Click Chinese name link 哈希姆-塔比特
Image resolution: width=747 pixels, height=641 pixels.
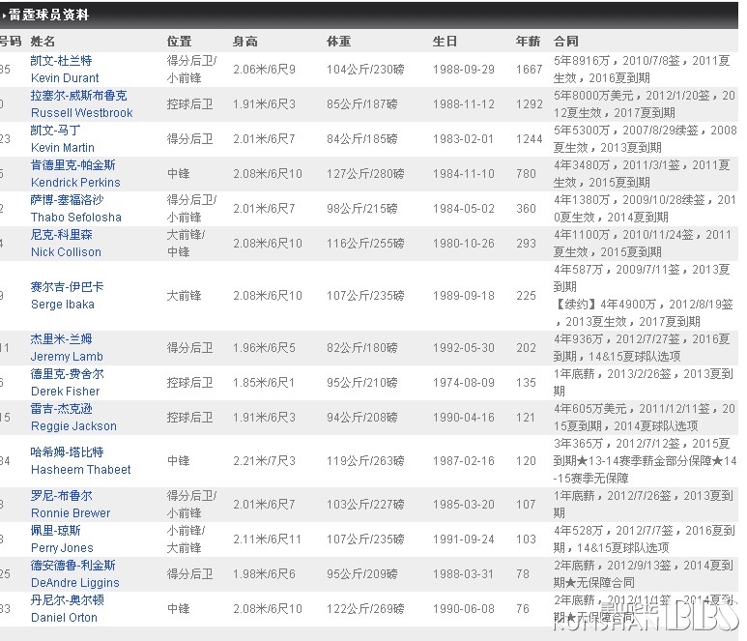point(67,452)
